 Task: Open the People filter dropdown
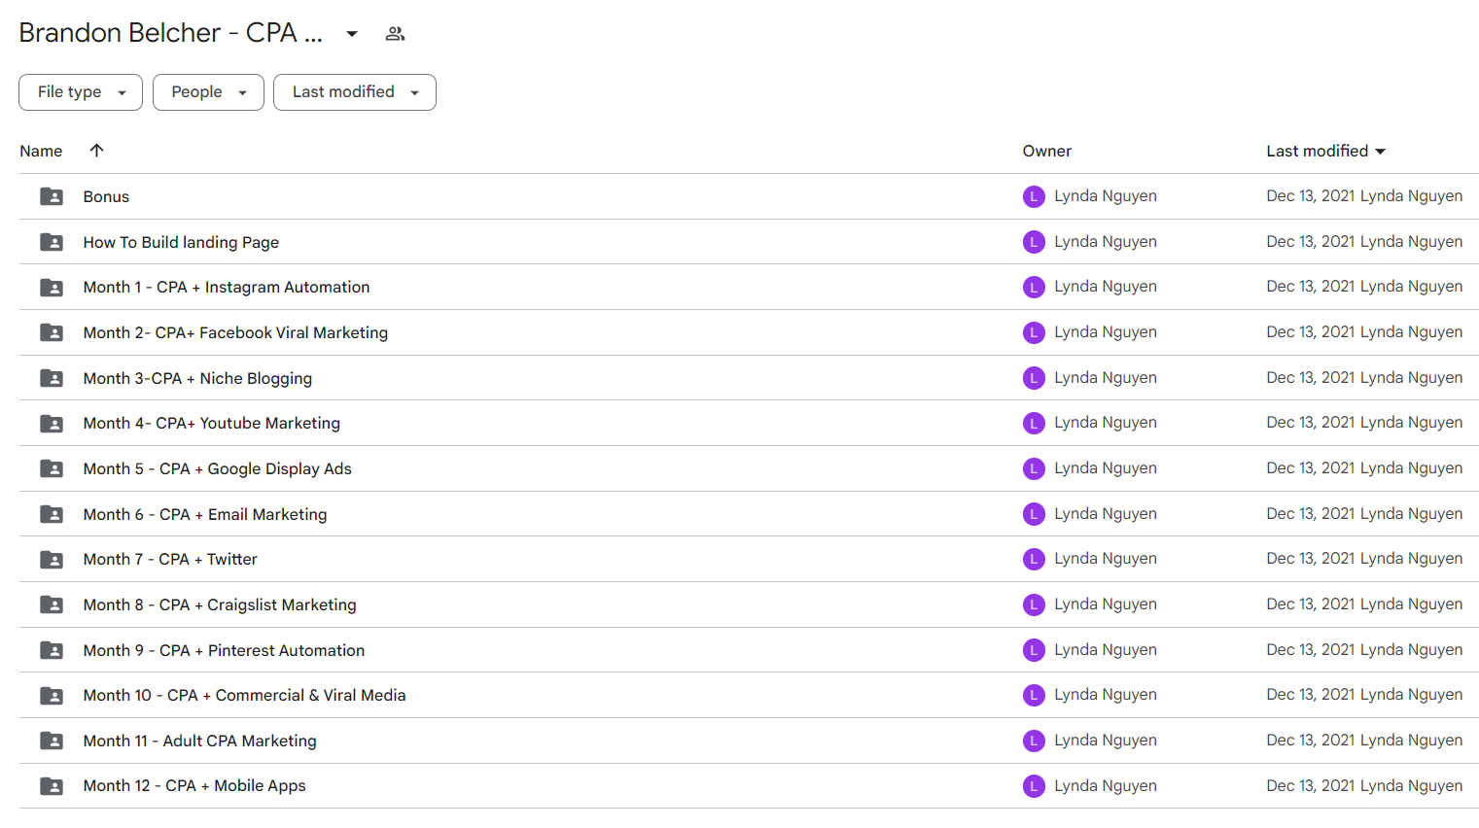coord(208,92)
